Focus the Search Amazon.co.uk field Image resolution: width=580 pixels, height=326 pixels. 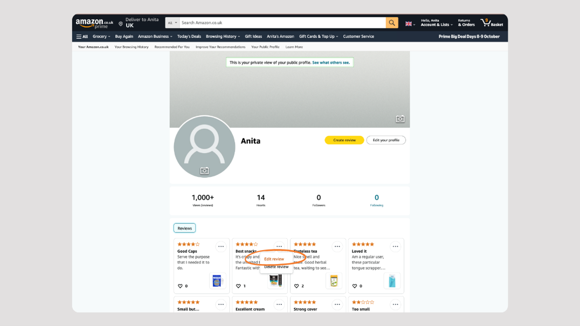point(282,23)
